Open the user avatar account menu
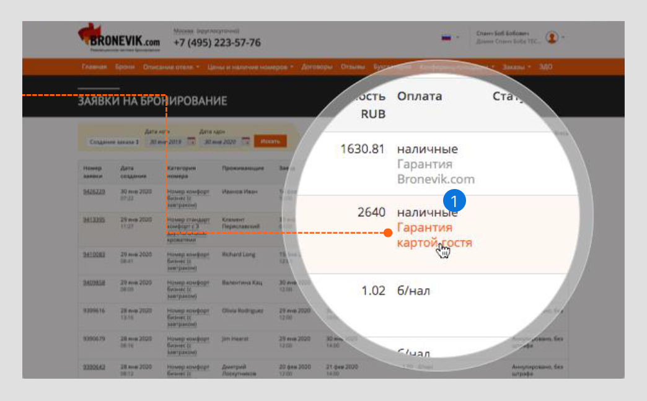Screen dimensions: 647x401 pyautogui.click(x=554, y=38)
